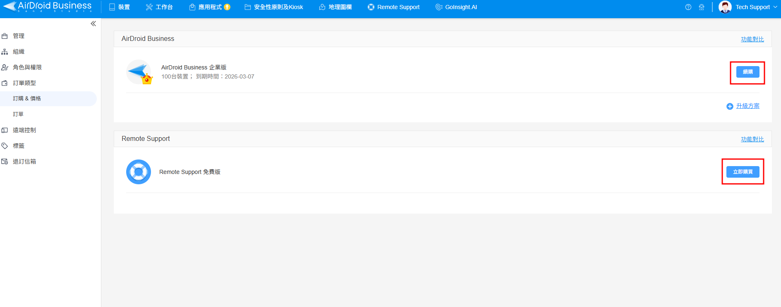This screenshot has height=307, width=781.
Task: Select 組織 in the sidebar
Action: 19,52
